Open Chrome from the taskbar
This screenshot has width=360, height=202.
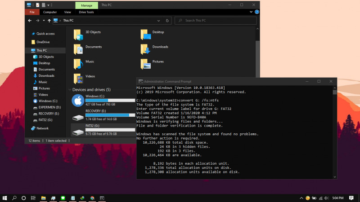[x=92, y=198]
